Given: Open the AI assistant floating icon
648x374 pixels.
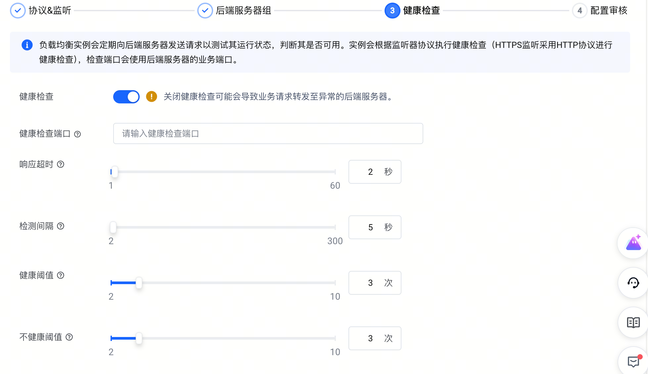Looking at the screenshot, I should click(x=633, y=243).
